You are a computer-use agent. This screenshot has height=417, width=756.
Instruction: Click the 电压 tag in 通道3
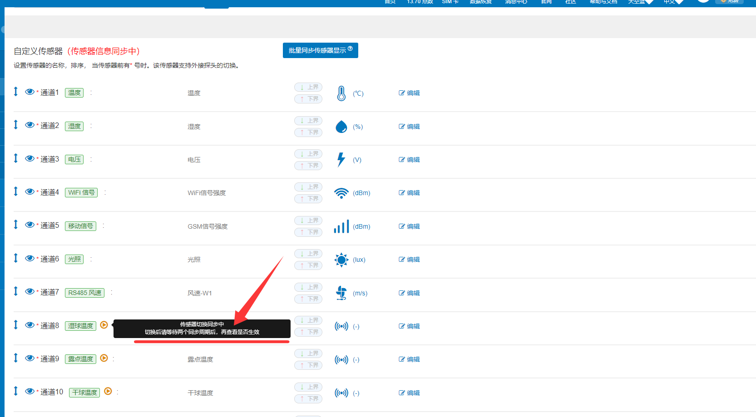pyautogui.click(x=74, y=160)
